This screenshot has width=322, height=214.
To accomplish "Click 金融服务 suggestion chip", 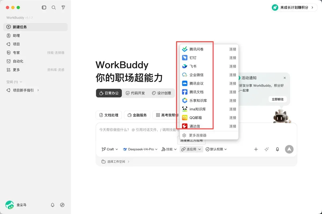I will click(x=137, y=115).
